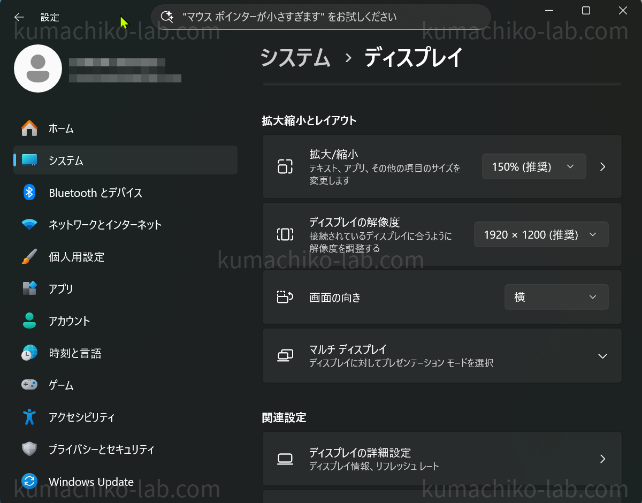
Task: Open ディスプレイの詳細設定
Action: [441, 459]
